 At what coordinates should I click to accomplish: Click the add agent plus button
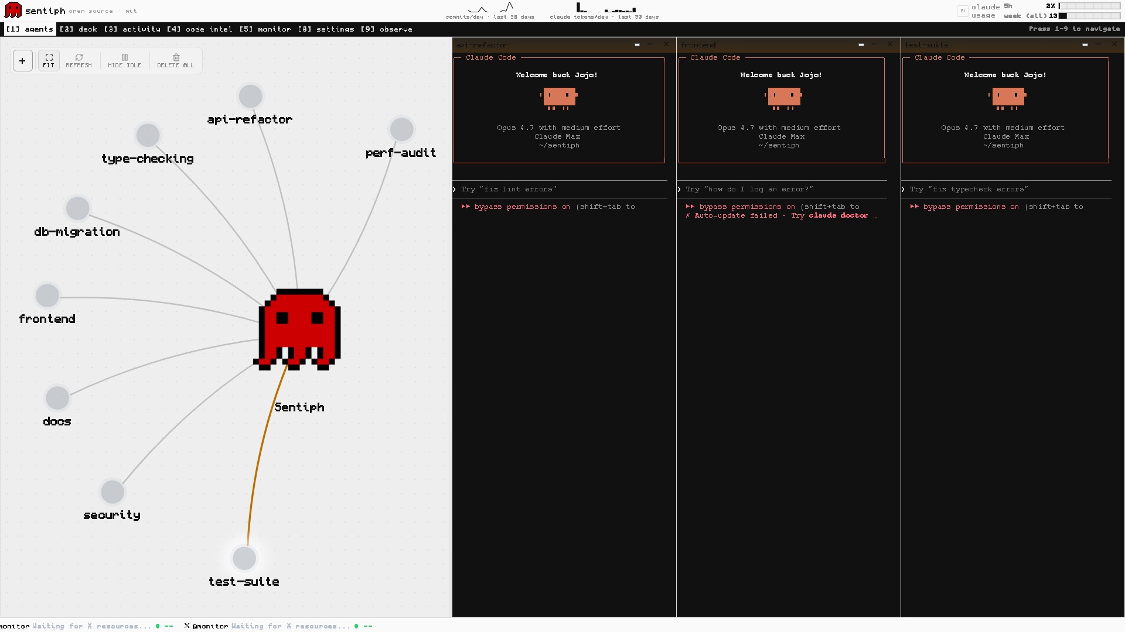click(x=22, y=60)
